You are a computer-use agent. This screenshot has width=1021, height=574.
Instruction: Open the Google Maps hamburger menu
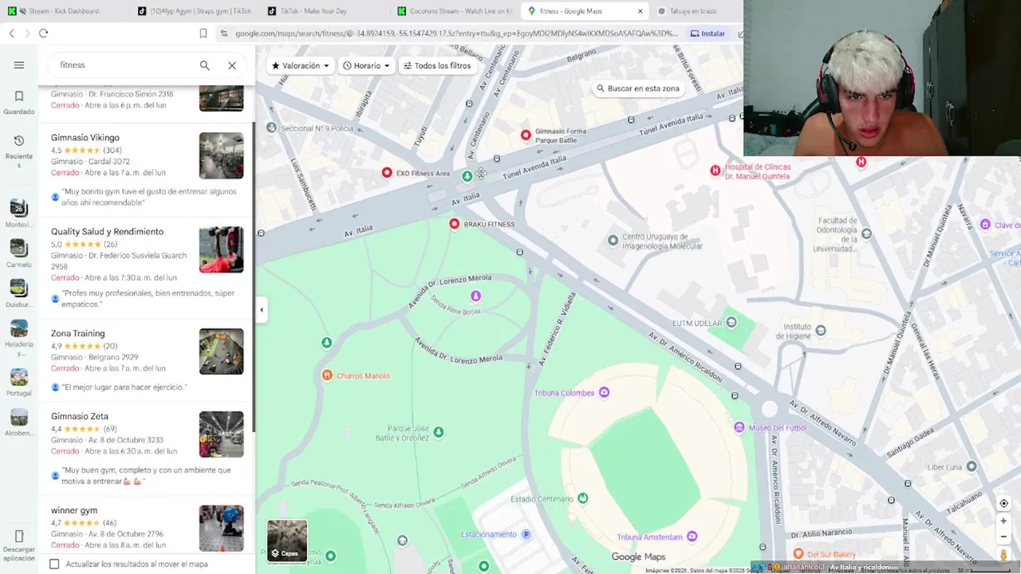coord(19,65)
